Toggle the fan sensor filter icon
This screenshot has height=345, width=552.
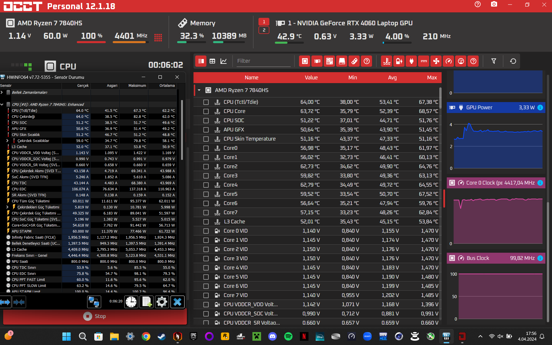[x=436, y=61]
